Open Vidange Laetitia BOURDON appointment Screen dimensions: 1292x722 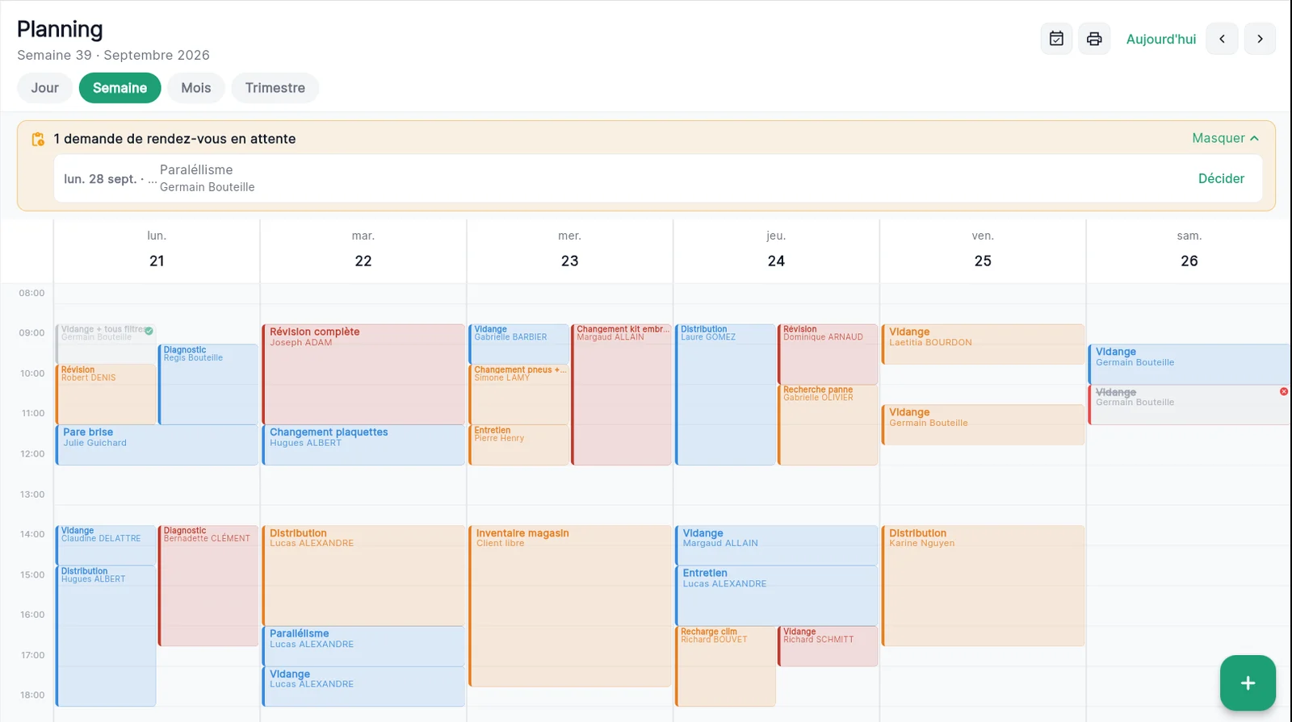(x=983, y=344)
